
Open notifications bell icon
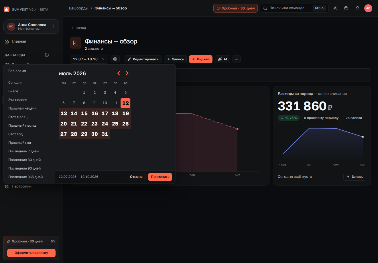coord(357,8)
